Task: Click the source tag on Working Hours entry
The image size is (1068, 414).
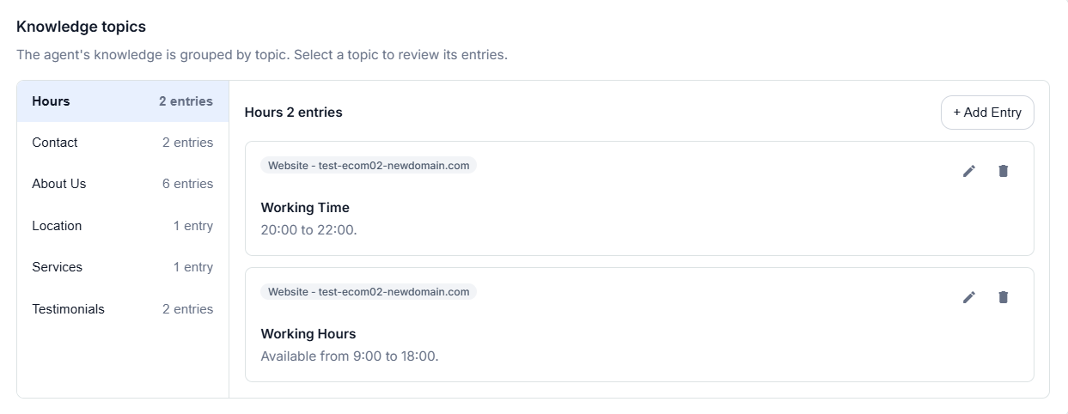Action: [x=369, y=292]
